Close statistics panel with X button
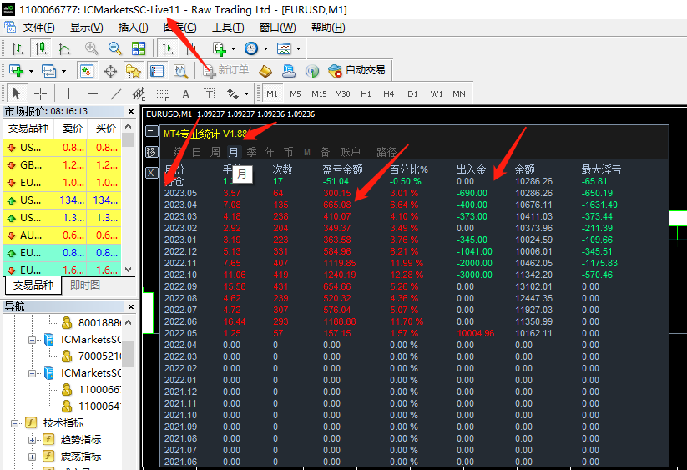 pyautogui.click(x=151, y=173)
